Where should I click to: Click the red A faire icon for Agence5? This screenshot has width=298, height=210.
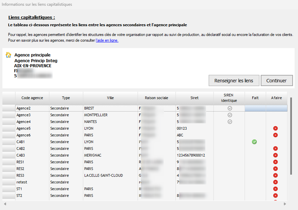pos(275,128)
